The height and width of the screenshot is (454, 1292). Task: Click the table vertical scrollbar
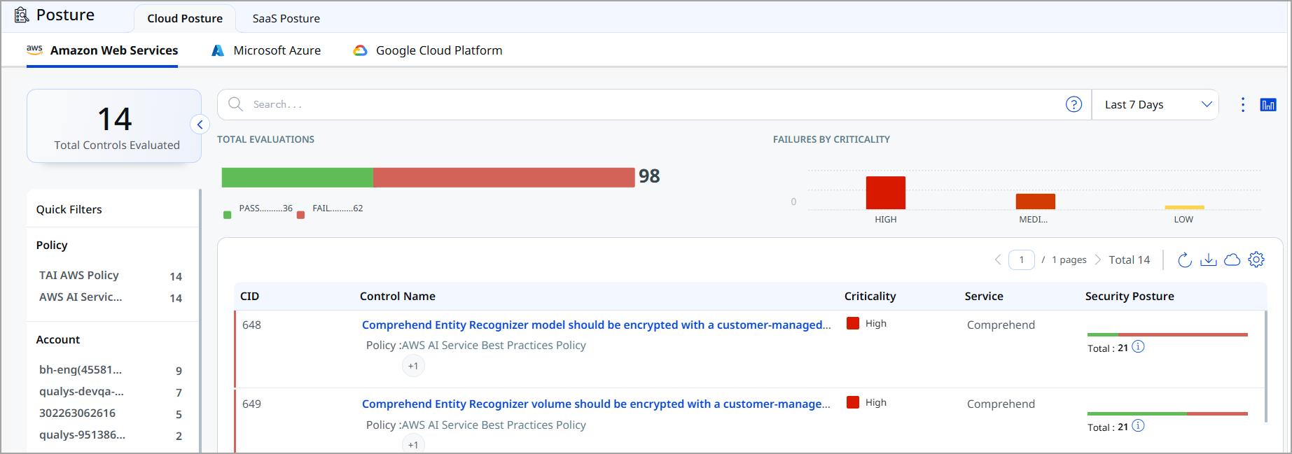coord(1265,367)
